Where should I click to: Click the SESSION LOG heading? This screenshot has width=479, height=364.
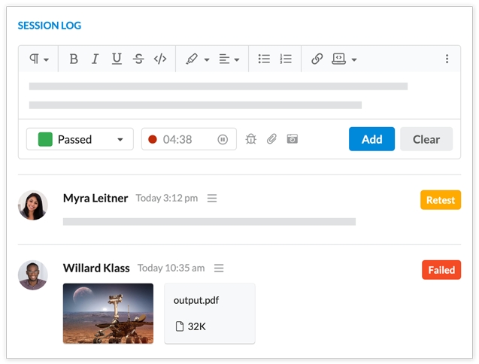[x=50, y=26]
